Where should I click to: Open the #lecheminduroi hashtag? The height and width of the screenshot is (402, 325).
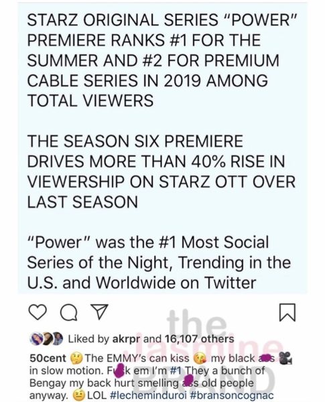click(x=148, y=395)
